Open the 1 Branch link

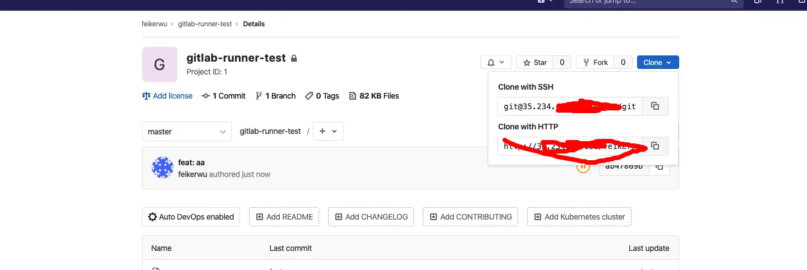275,96
